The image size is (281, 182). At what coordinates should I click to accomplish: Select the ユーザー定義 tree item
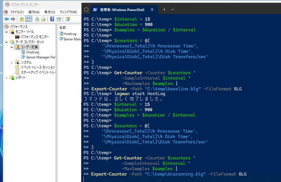pos(29,47)
